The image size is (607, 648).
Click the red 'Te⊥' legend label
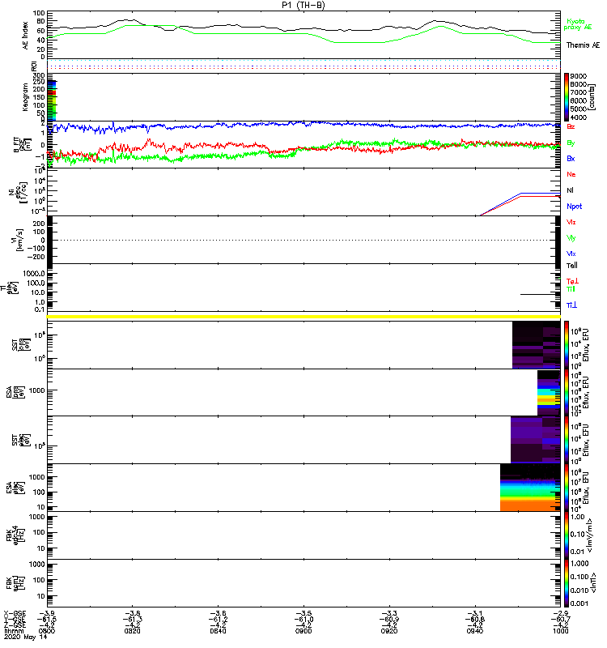click(x=572, y=281)
